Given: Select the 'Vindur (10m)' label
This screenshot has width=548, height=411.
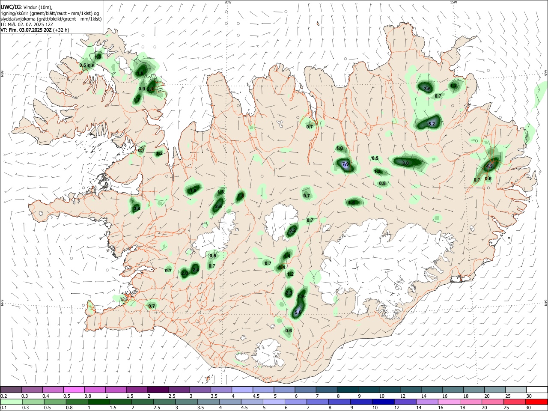Looking at the screenshot, I should (38, 7).
